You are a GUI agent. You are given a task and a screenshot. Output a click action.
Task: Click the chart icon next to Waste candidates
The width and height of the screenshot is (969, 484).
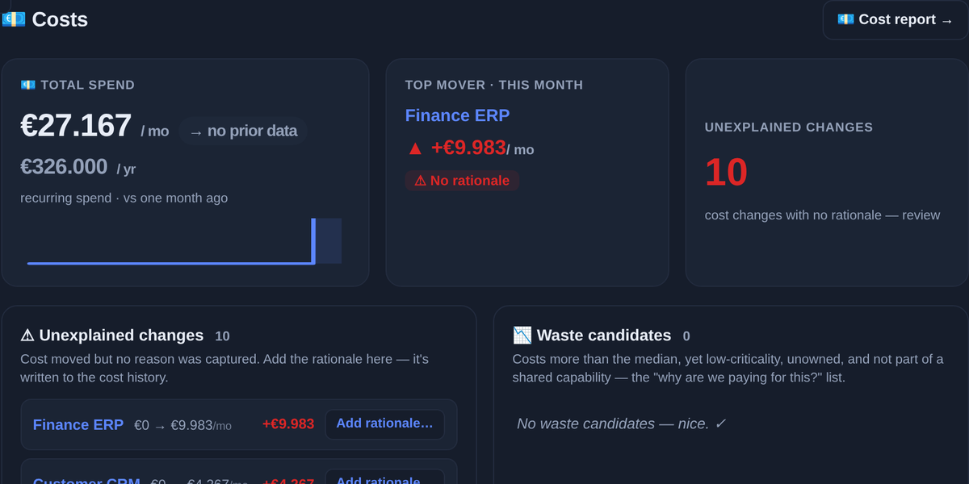522,336
